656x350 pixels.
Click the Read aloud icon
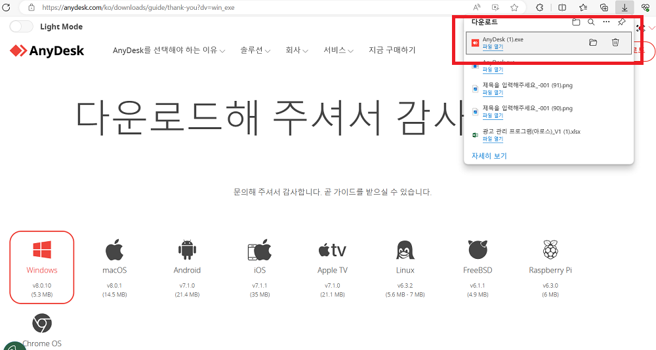pyautogui.click(x=476, y=7)
